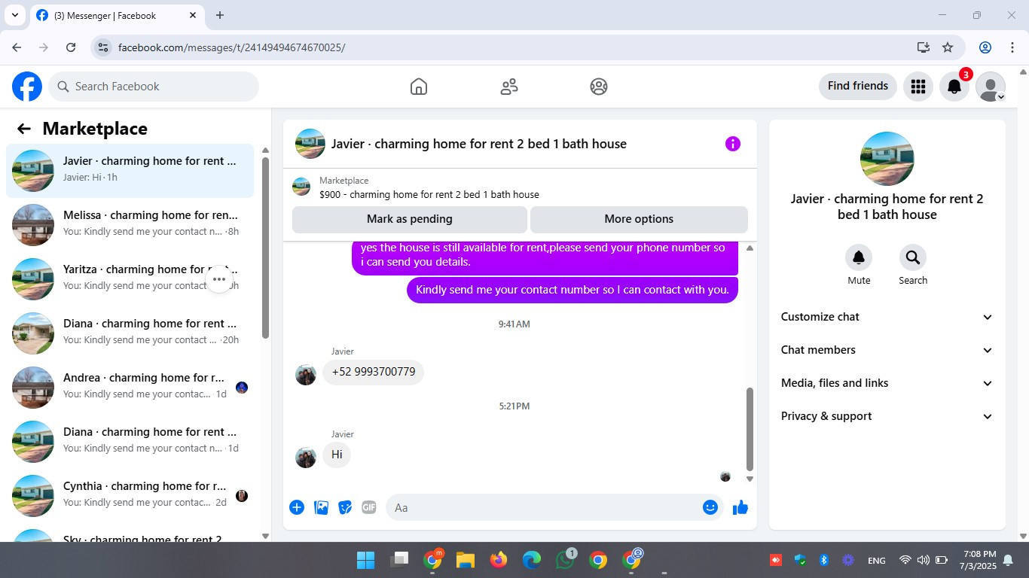Open the account profile menu avatar

[991, 87]
